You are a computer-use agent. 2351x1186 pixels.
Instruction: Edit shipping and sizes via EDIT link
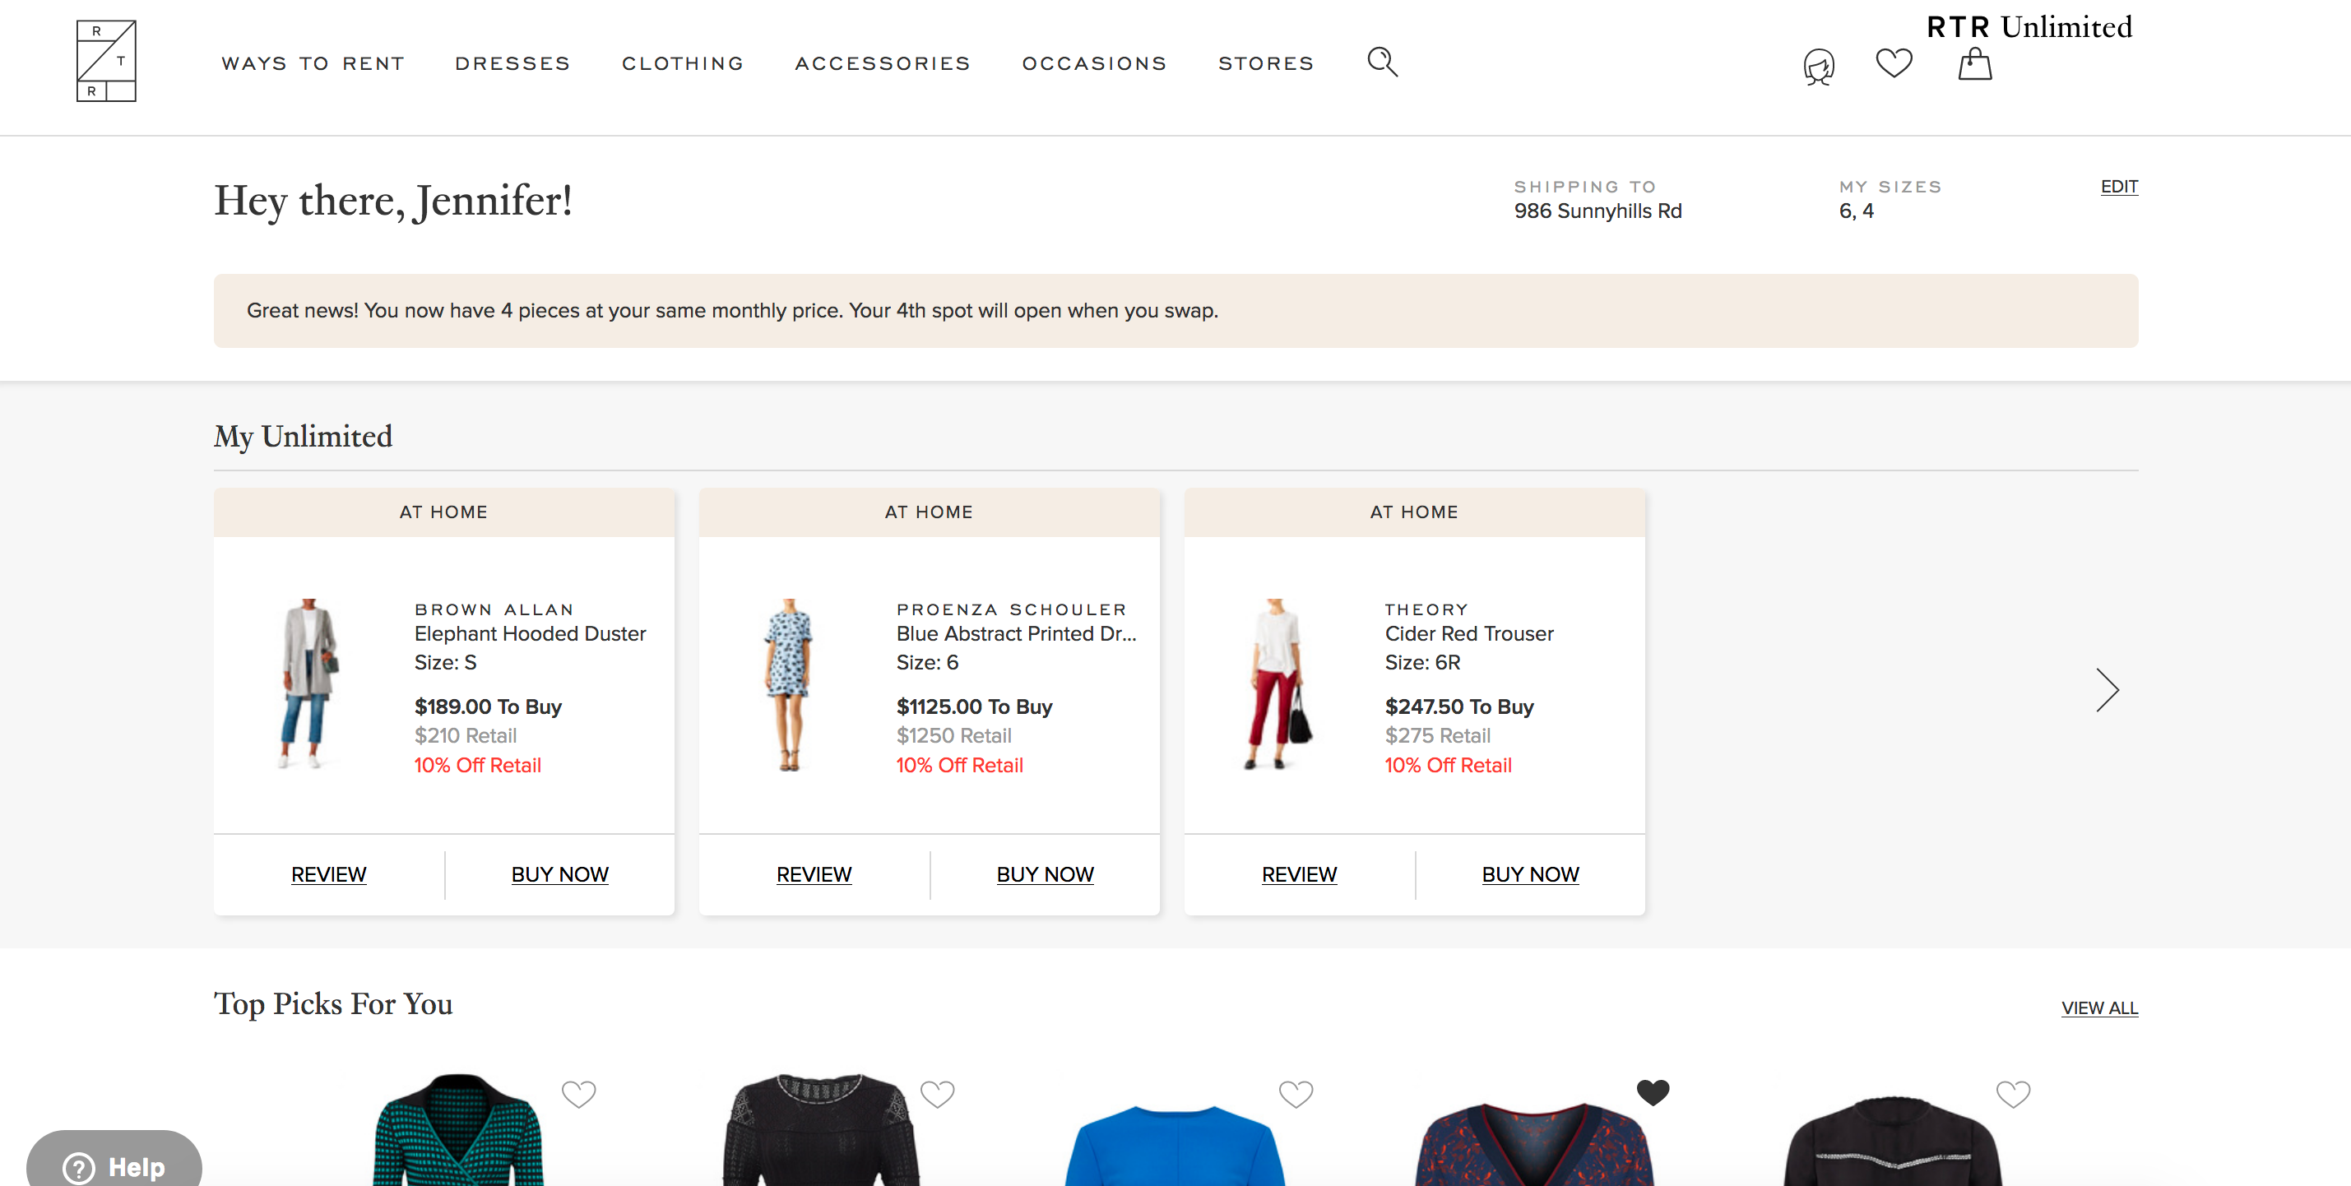tap(2119, 187)
